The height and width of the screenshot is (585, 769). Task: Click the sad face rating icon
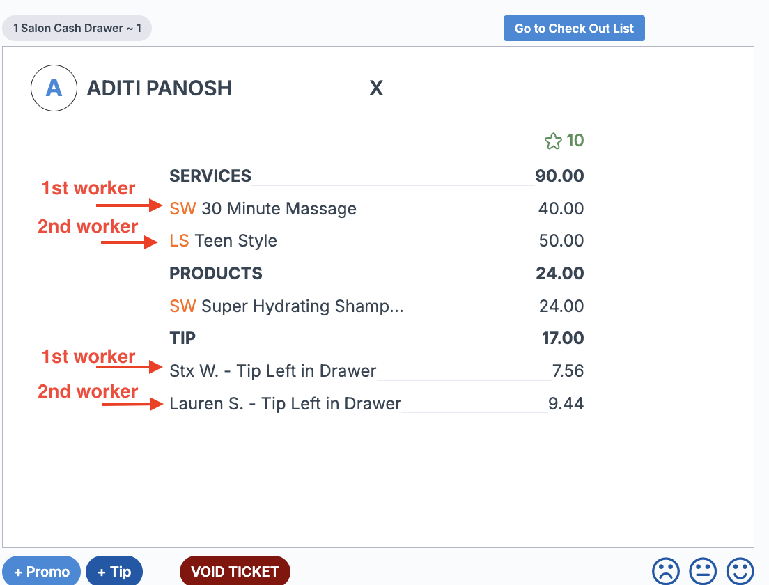666,571
